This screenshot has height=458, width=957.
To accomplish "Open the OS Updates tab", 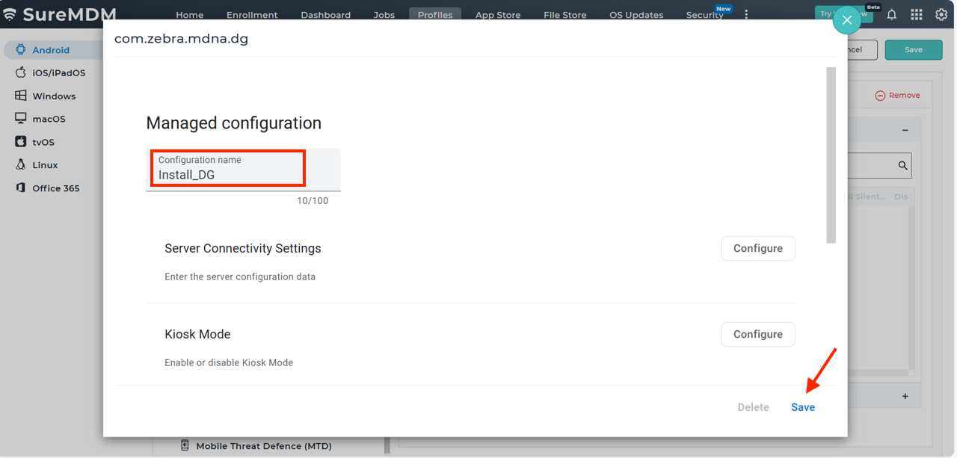I will click(x=636, y=15).
